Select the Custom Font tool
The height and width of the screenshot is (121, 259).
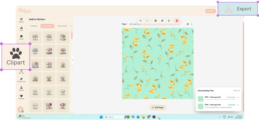(21, 80)
